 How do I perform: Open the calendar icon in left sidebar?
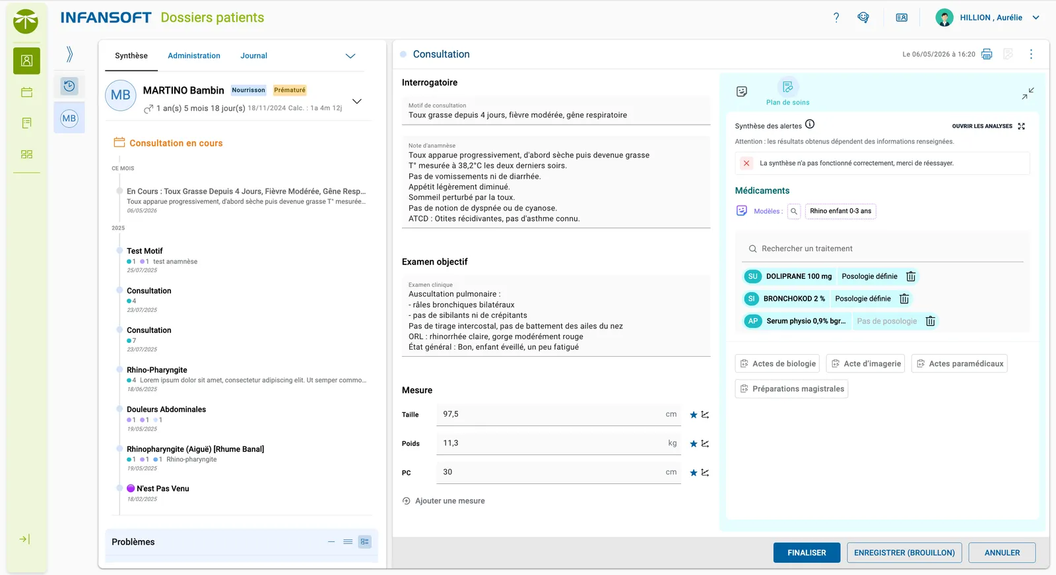[x=27, y=92]
